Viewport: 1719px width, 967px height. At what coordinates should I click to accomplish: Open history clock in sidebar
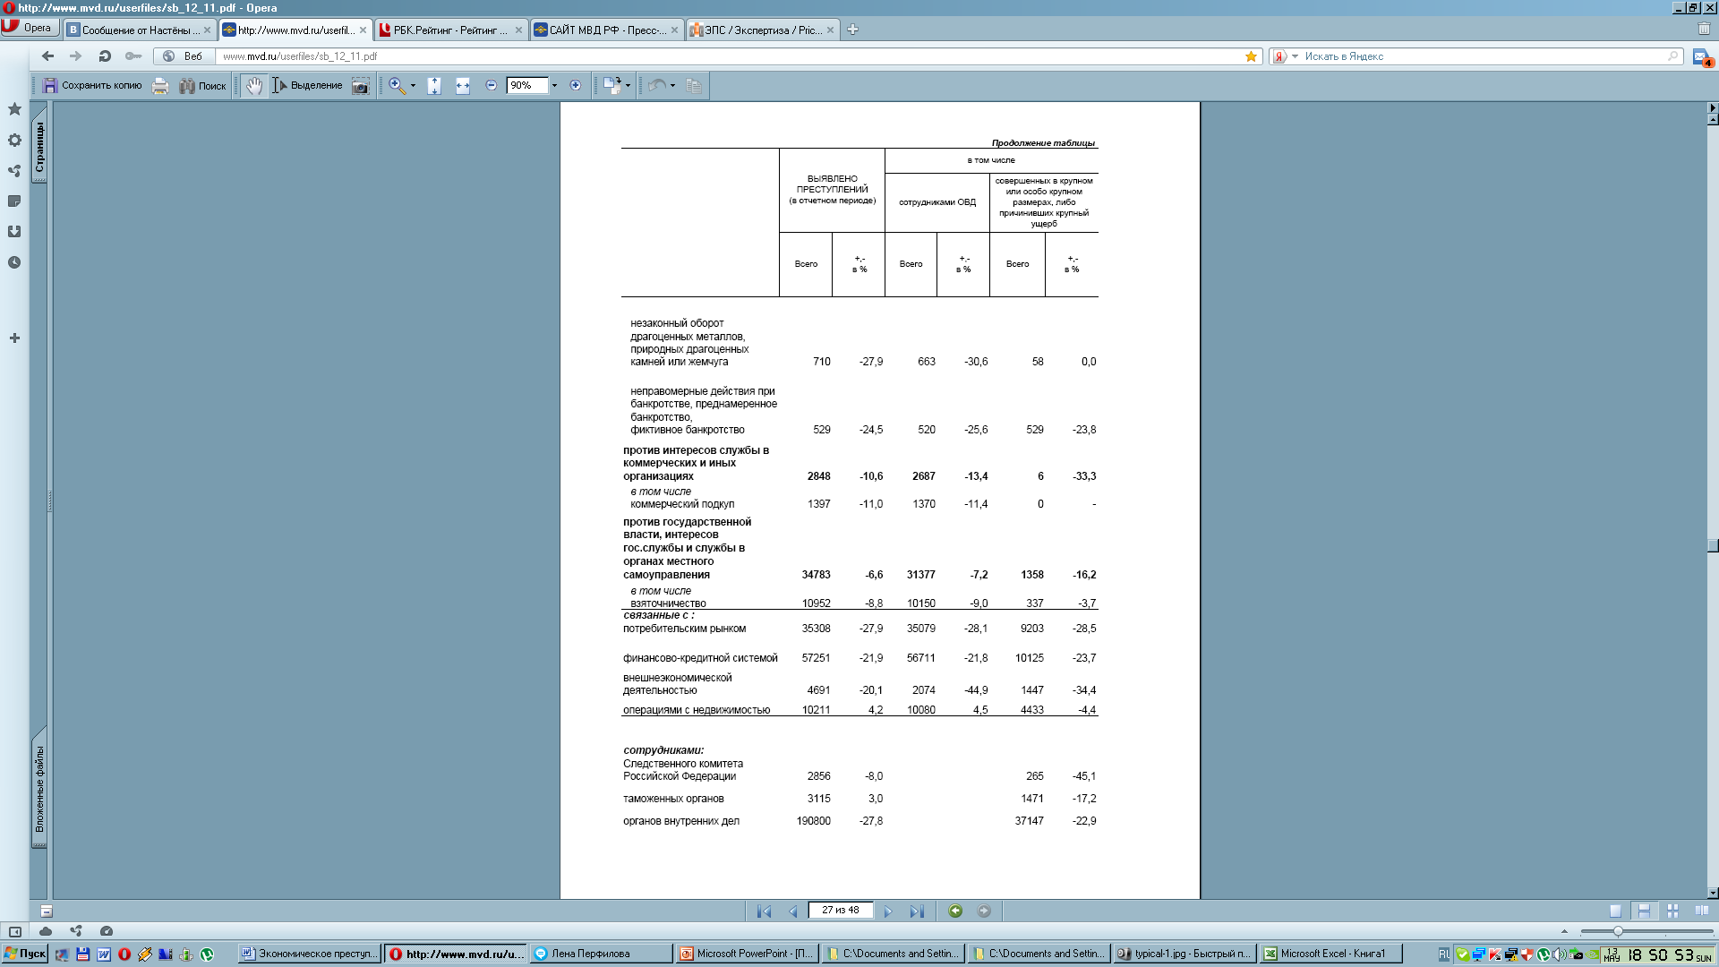point(14,262)
